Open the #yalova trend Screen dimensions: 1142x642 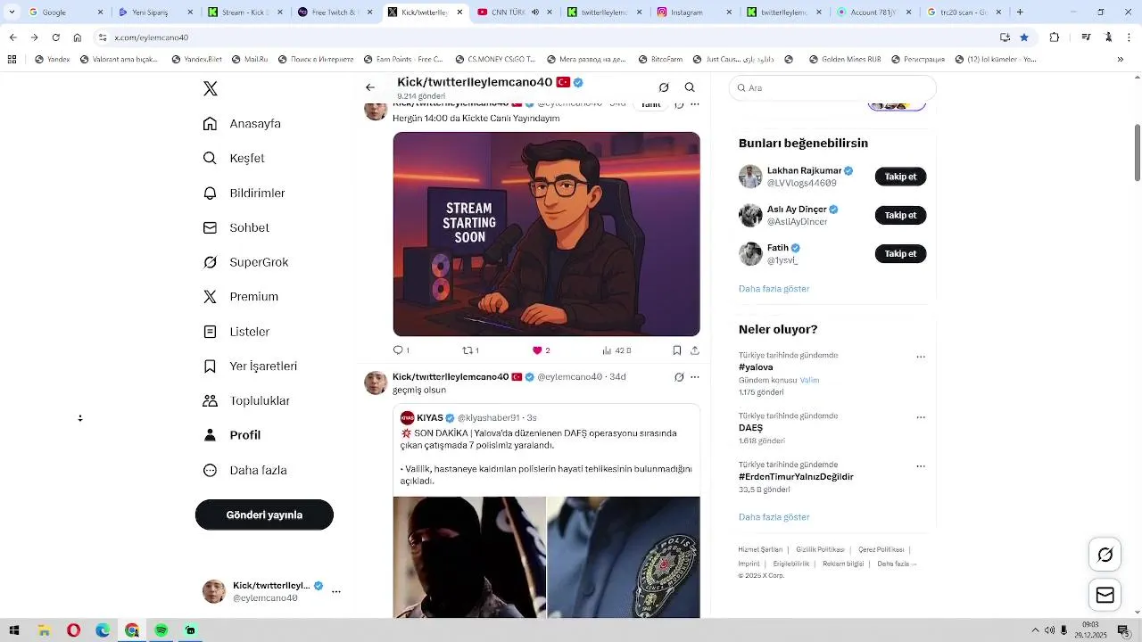point(756,367)
